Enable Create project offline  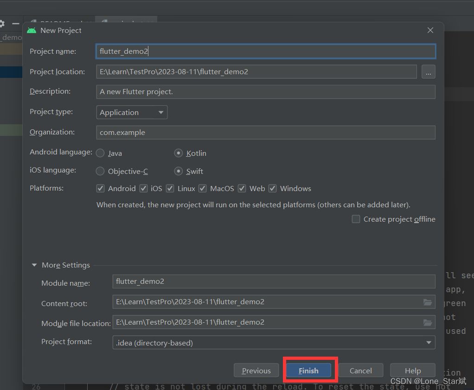[x=356, y=219]
